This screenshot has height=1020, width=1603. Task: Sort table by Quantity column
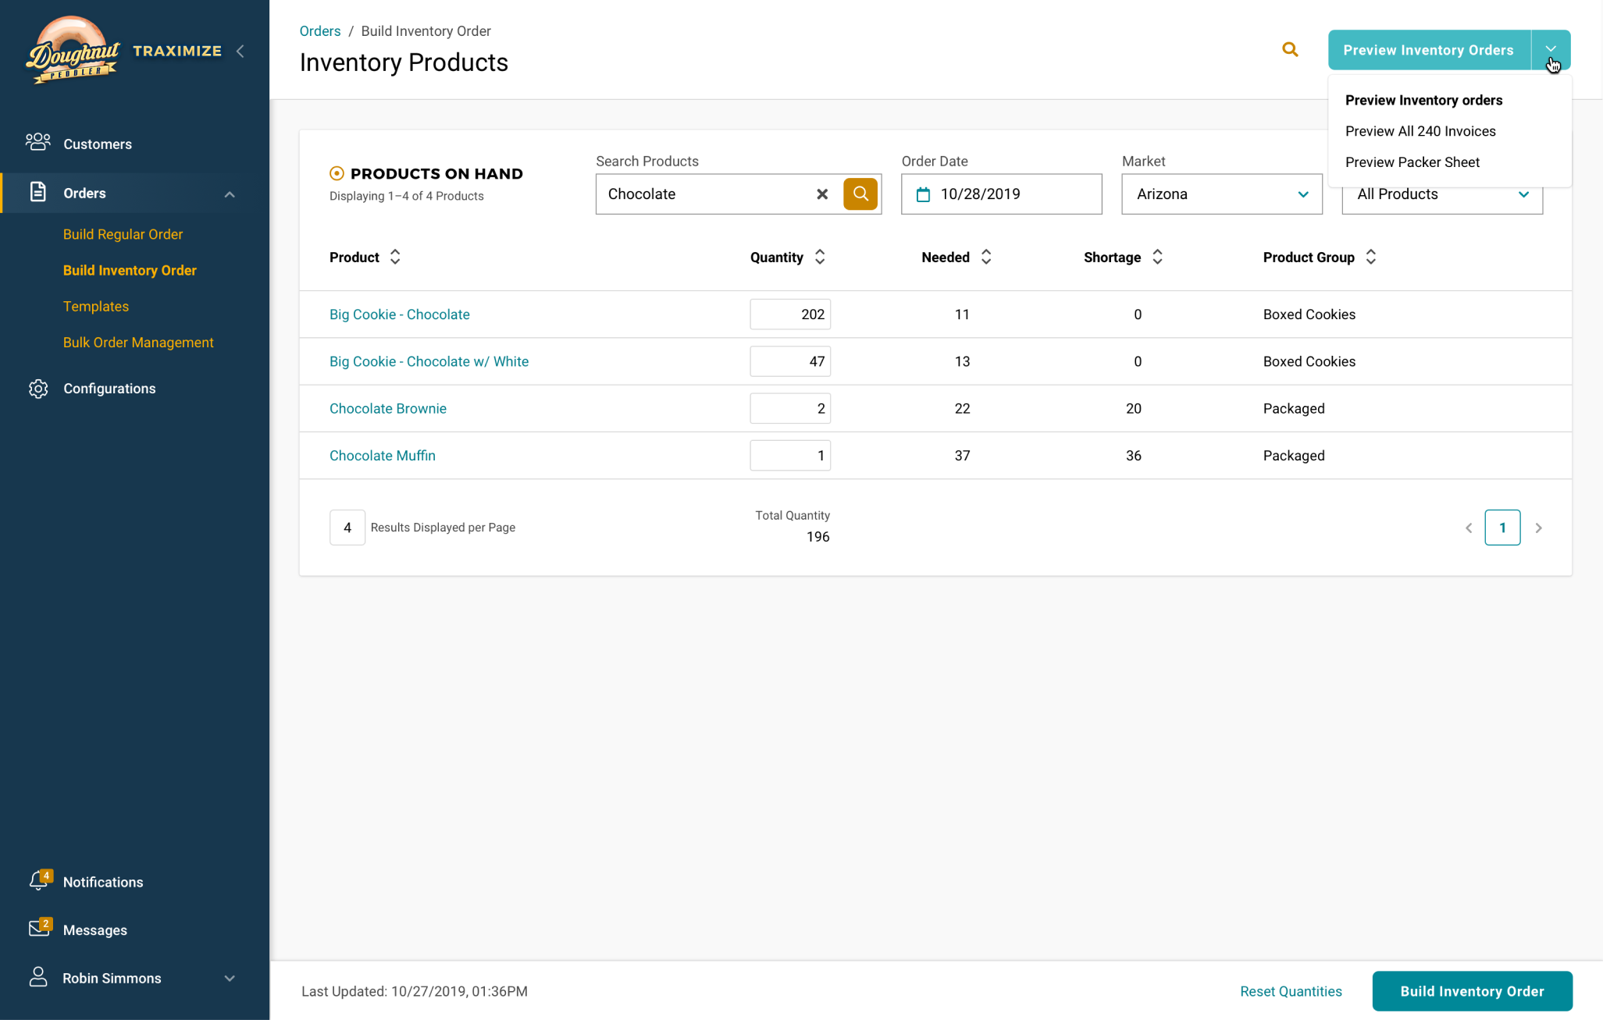point(819,257)
